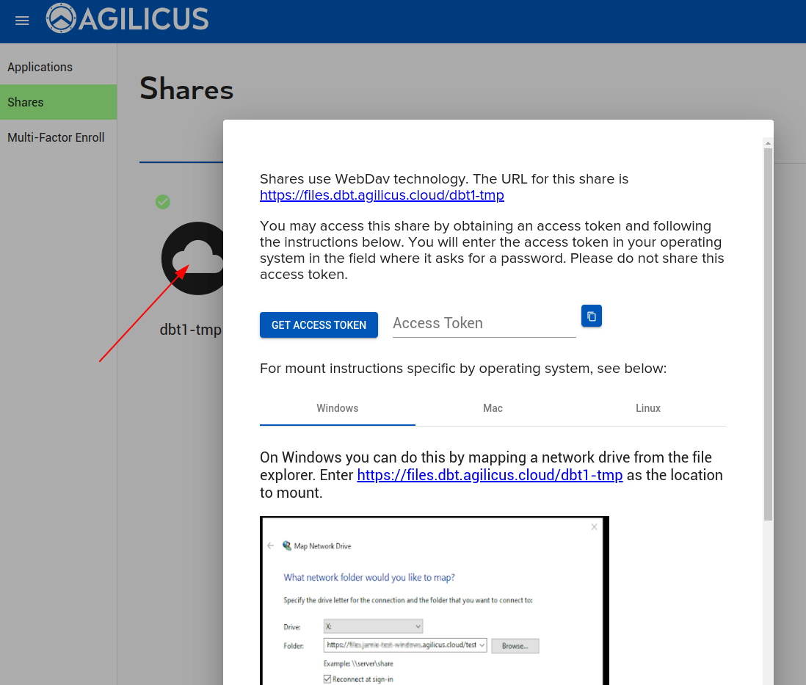The image size is (806, 685).
Task: Click the green checkmark status icon
Action: [x=163, y=202]
